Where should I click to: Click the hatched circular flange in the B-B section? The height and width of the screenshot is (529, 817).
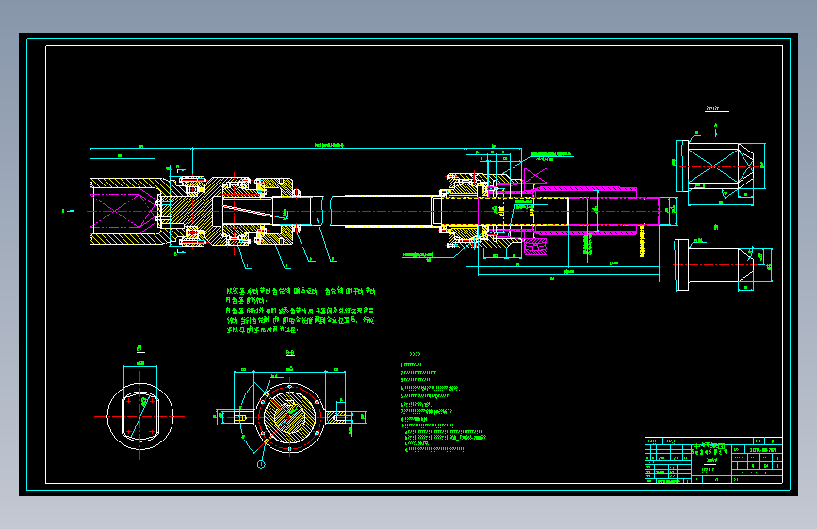289,417
